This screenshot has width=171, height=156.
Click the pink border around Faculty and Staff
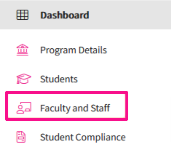click(67, 92)
